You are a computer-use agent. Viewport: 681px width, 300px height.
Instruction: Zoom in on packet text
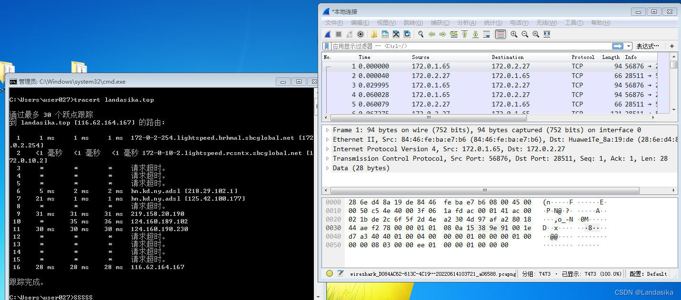[x=514, y=34]
